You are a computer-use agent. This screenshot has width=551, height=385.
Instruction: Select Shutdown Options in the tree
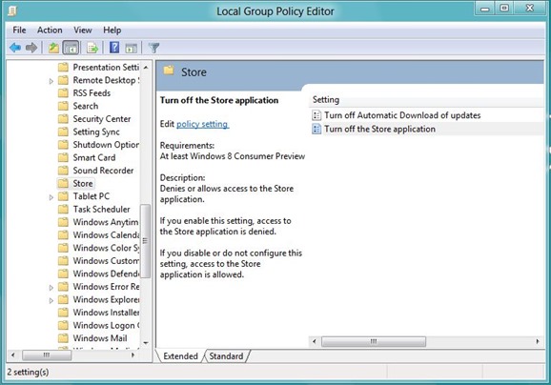106,145
